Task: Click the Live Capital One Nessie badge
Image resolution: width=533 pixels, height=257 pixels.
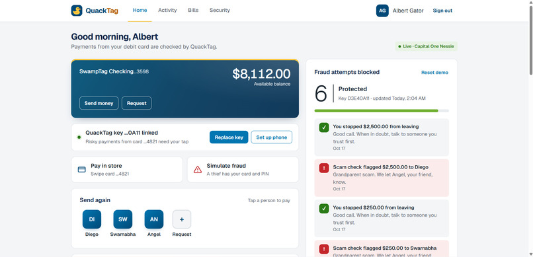Action: click(x=427, y=46)
